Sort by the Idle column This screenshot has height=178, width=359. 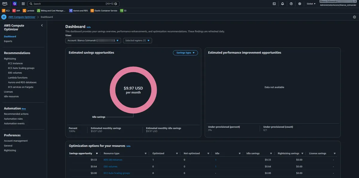click(x=228, y=153)
